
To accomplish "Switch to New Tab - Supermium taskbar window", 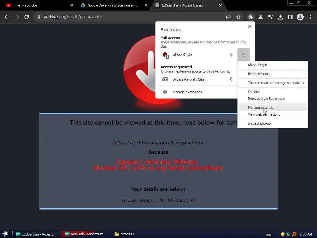I will (x=86, y=234).
